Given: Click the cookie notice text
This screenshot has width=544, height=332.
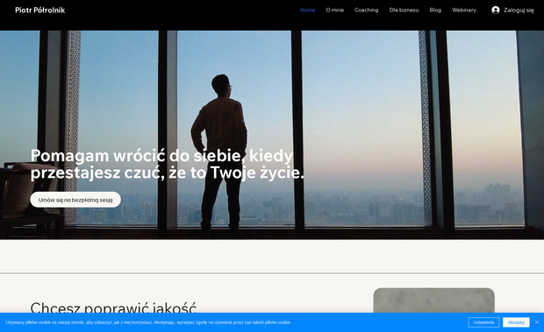Looking at the screenshot, I should click(x=148, y=322).
